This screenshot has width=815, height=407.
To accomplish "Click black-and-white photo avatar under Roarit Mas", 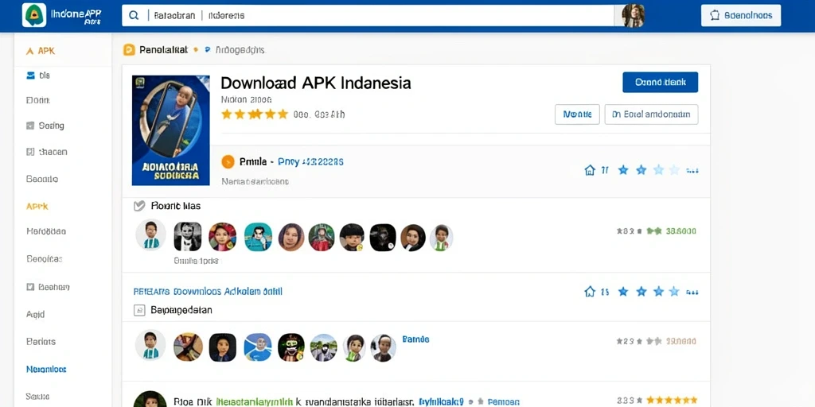I will [187, 237].
